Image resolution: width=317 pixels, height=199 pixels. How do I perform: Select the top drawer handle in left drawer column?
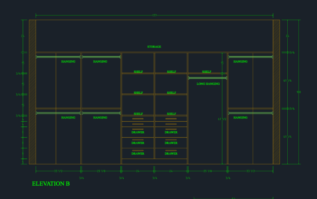(x=138, y=119)
